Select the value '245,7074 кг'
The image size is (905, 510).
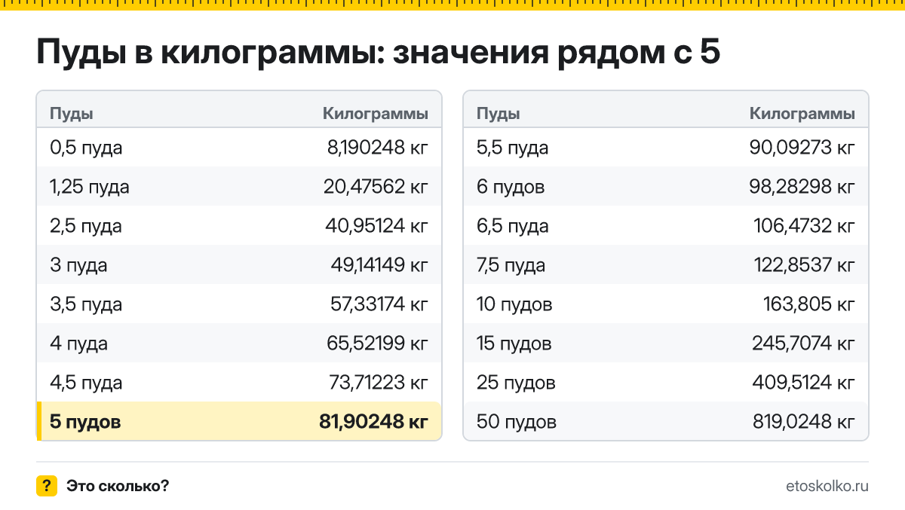pos(804,344)
